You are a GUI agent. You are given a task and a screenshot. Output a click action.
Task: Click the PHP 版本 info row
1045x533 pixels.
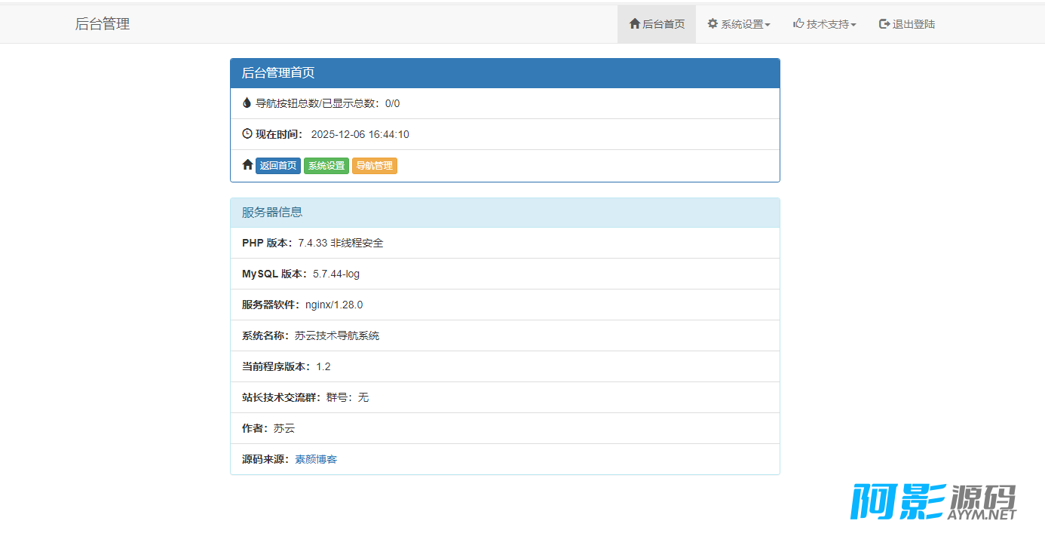coord(504,243)
